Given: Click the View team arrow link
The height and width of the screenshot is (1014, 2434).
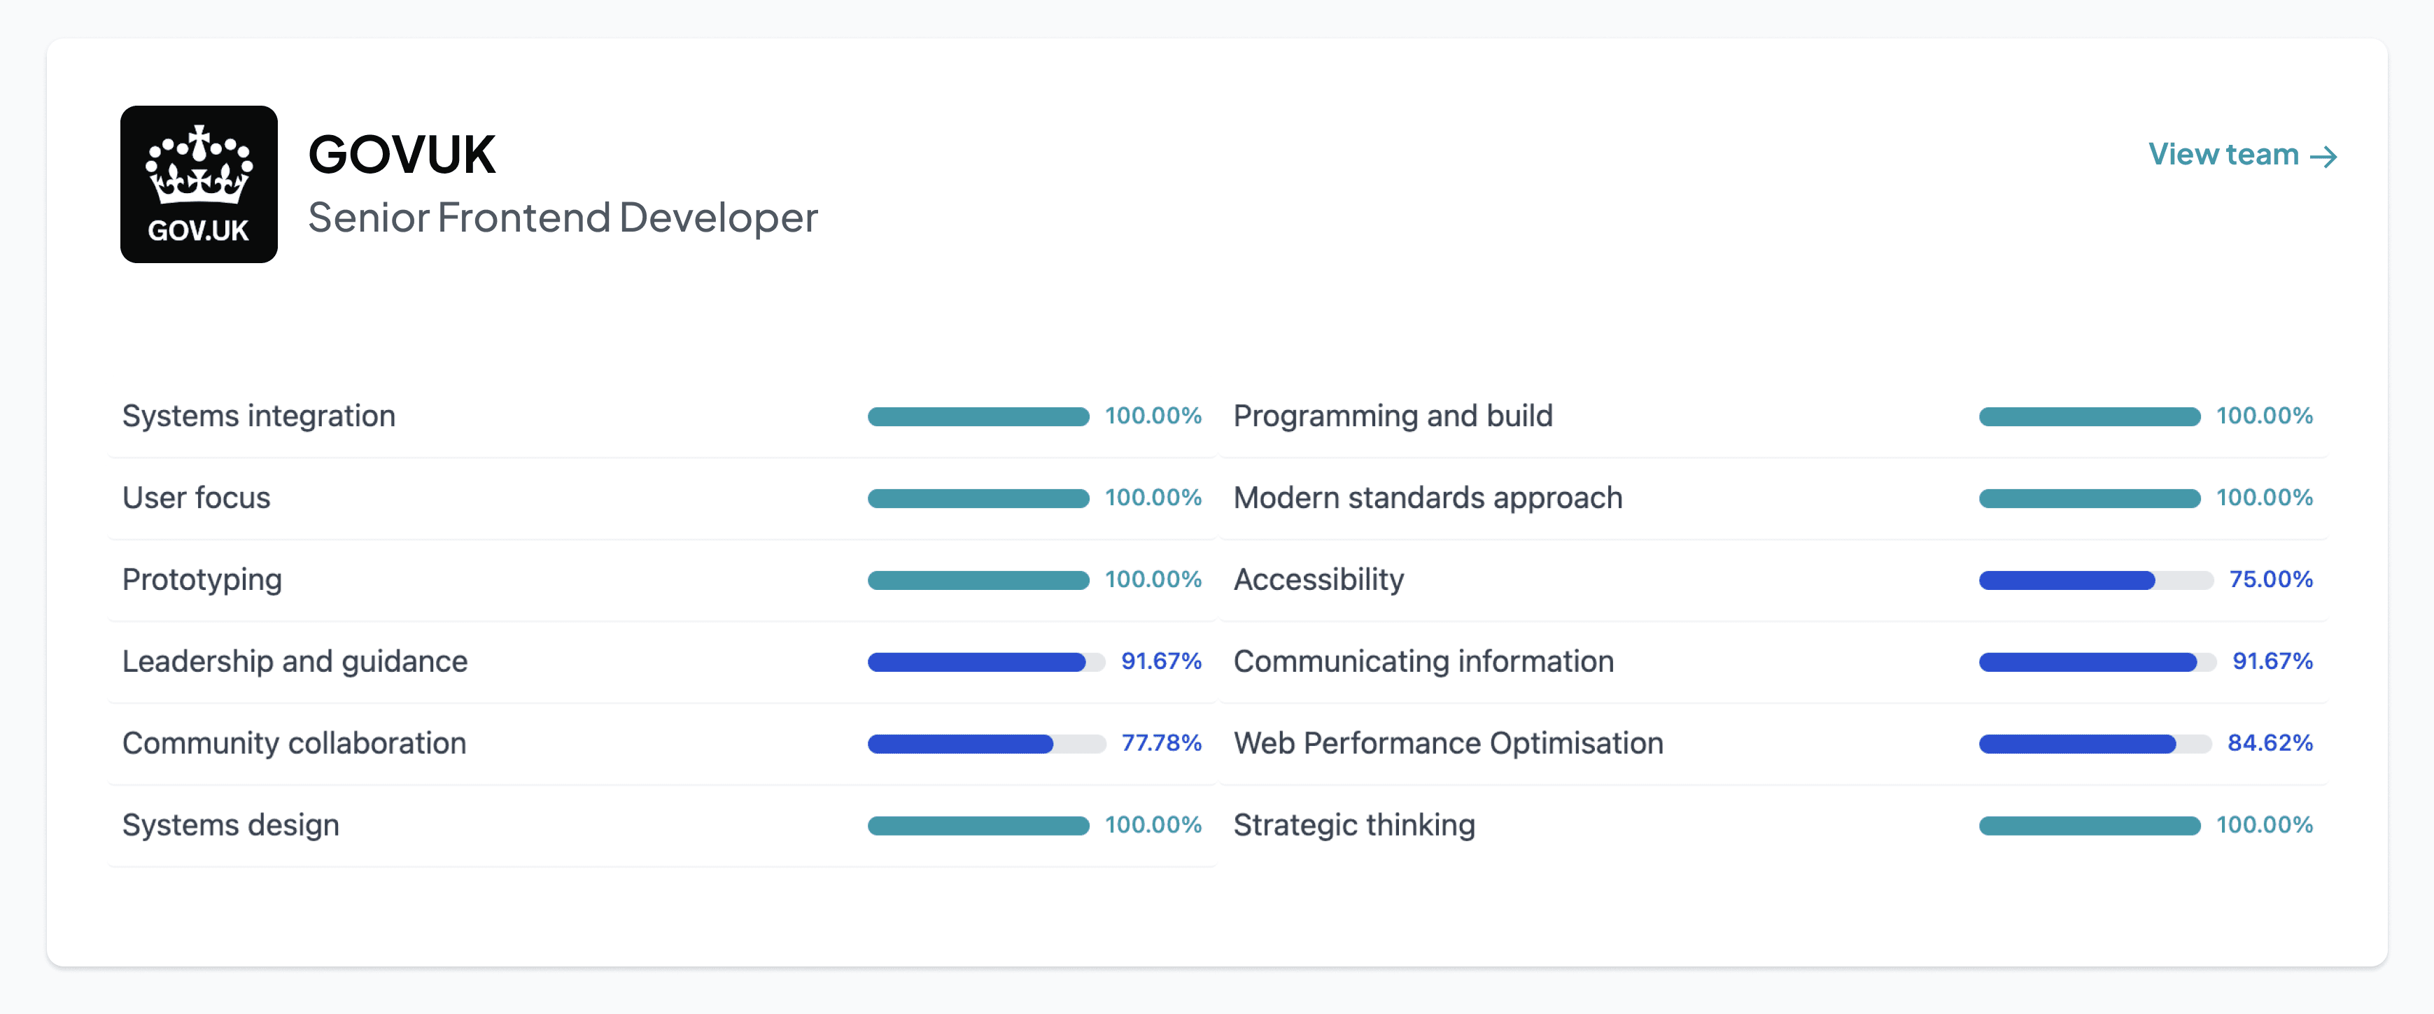Looking at the screenshot, I should click(x=2242, y=155).
